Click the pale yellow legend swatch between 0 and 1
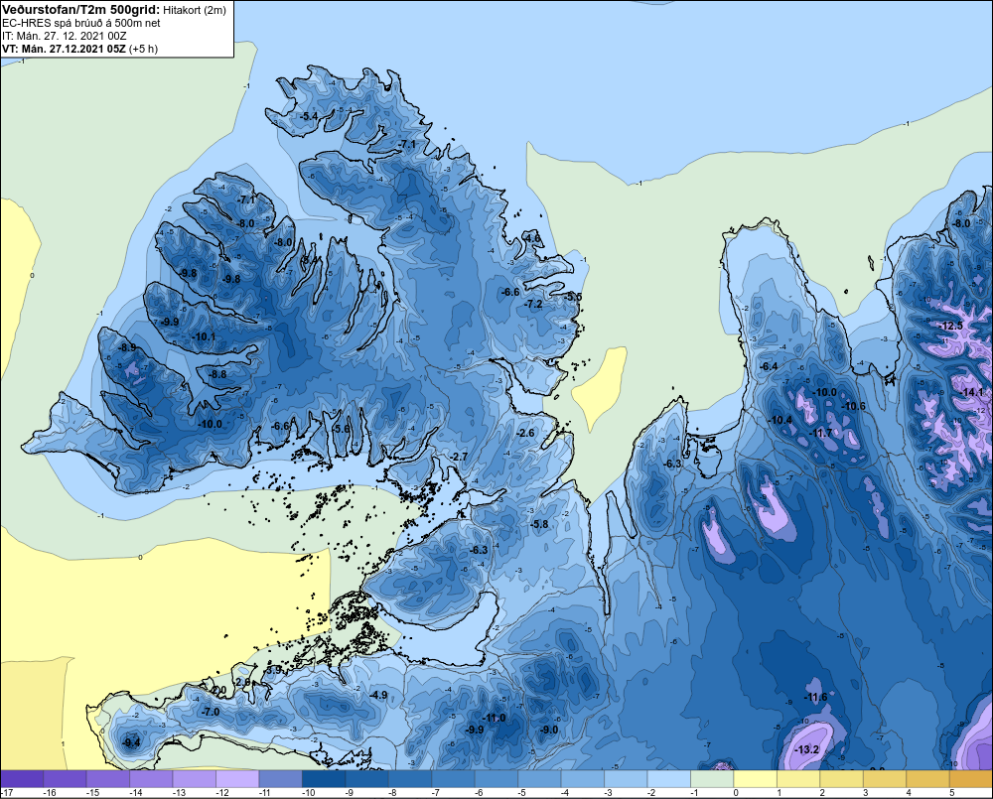This screenshot has height=799, width=993. tap(755, 779)
